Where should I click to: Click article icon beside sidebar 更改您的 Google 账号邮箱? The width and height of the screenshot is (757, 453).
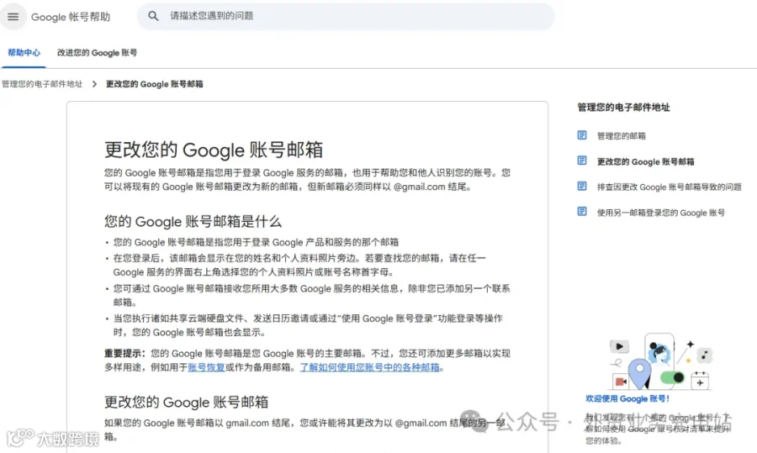[582, 161]
